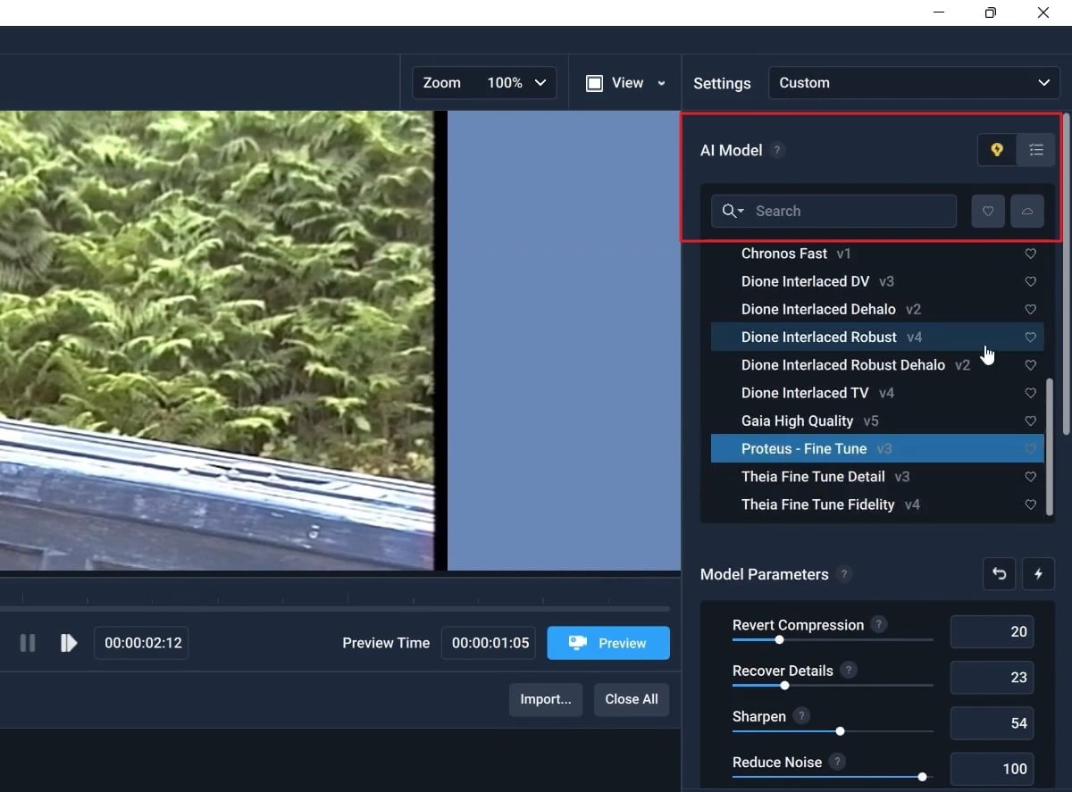Click the Sharpen slider handle

pyautogui.click(x=840, y=731)
